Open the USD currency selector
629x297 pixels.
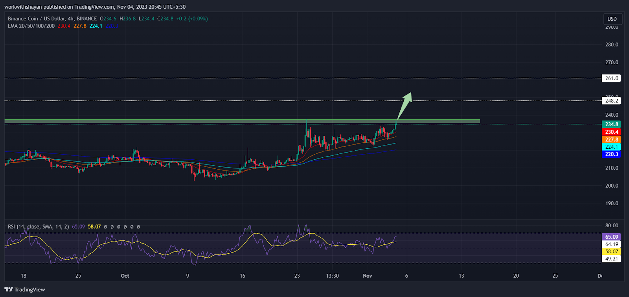612,19
